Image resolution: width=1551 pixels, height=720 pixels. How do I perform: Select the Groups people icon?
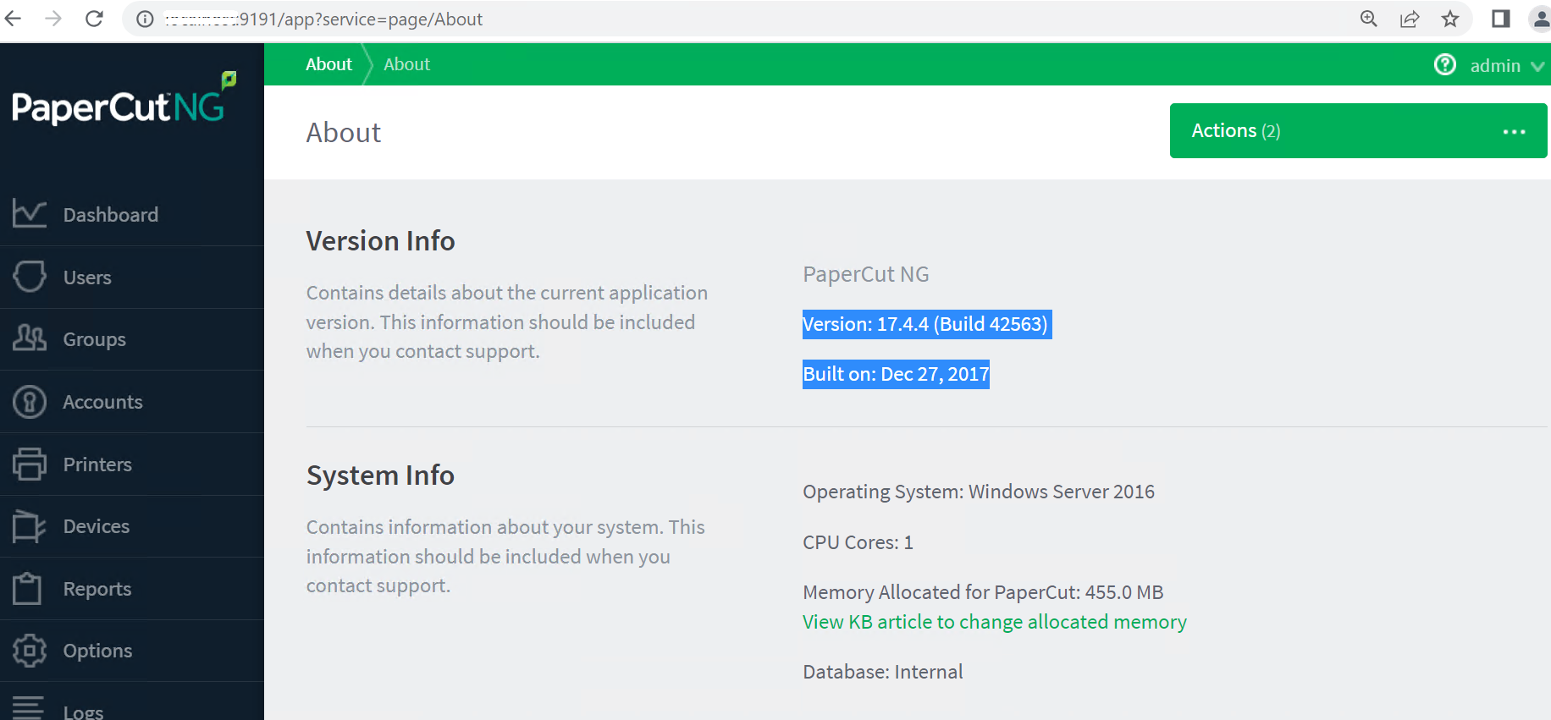click(30, 338)
